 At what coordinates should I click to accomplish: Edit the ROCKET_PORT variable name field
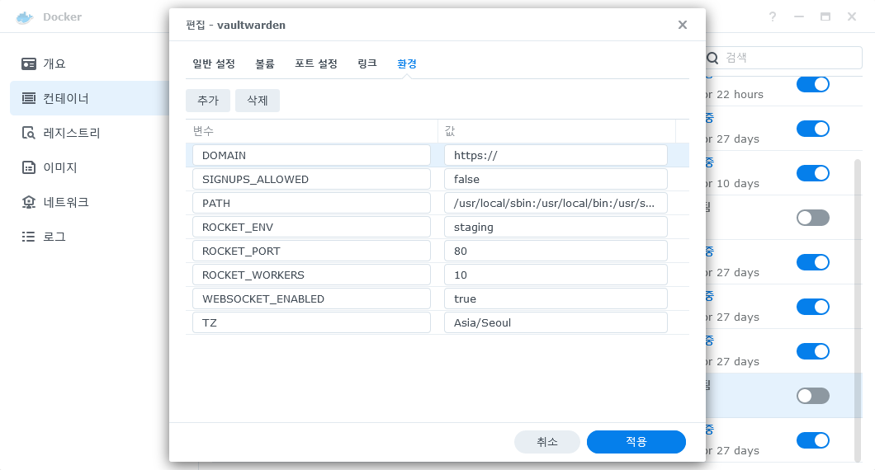pos(311,251)
